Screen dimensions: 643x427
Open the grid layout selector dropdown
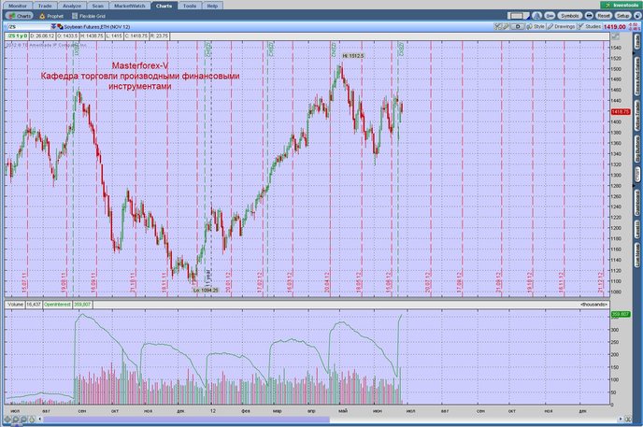tap(518, 16)
